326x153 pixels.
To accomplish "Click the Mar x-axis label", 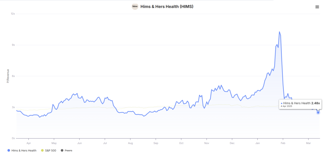I will pos(308,144).
